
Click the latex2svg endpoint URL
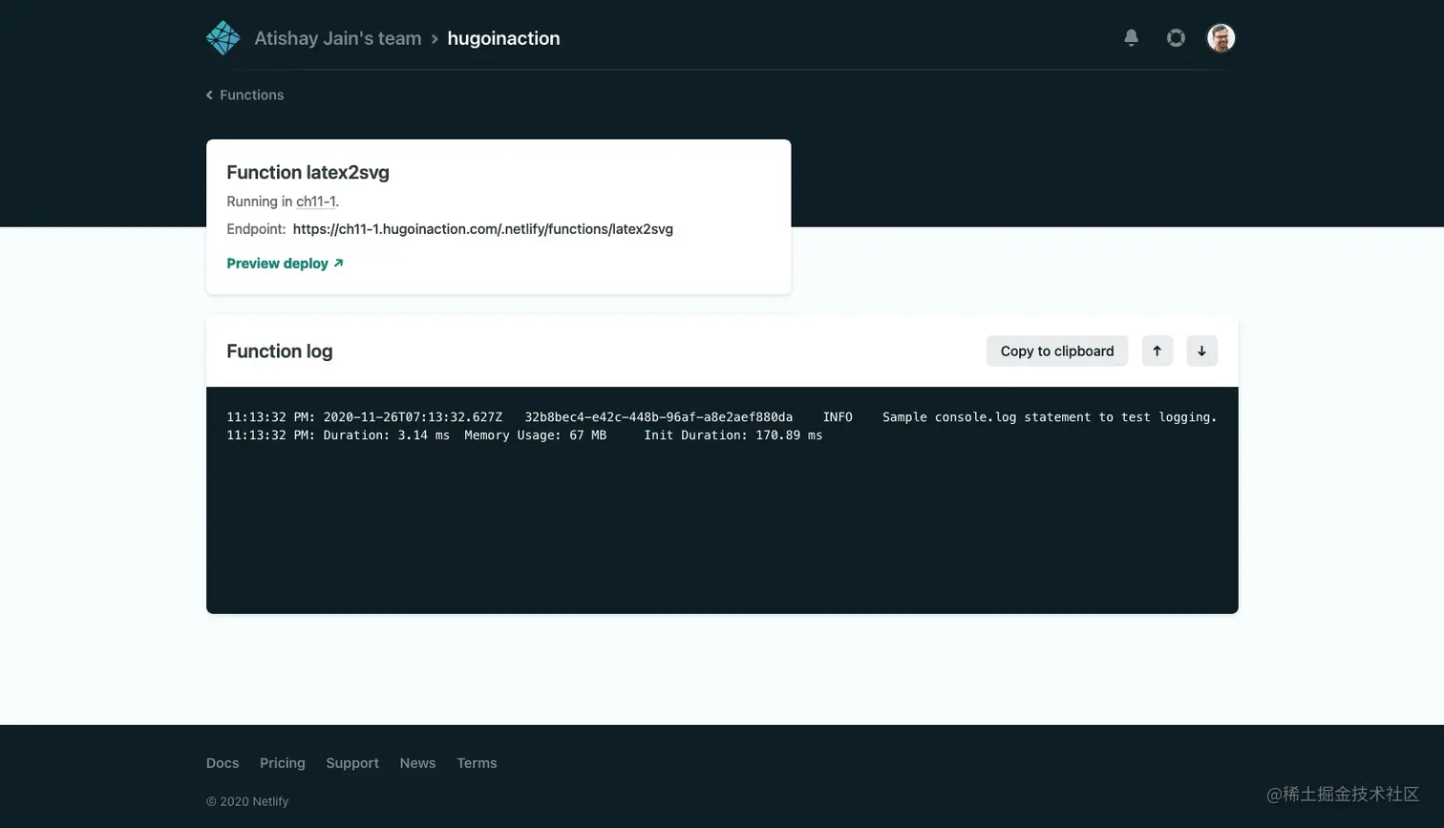[483, 229]
